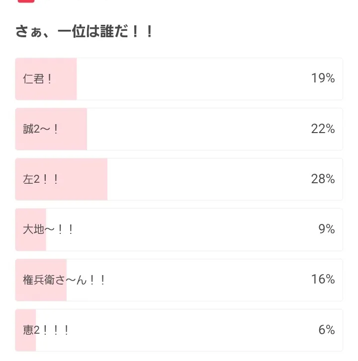Click the poll title さぁ、一位は誰だ！！
Viewport: 358px width, 361px height.
tap(84, 32)
